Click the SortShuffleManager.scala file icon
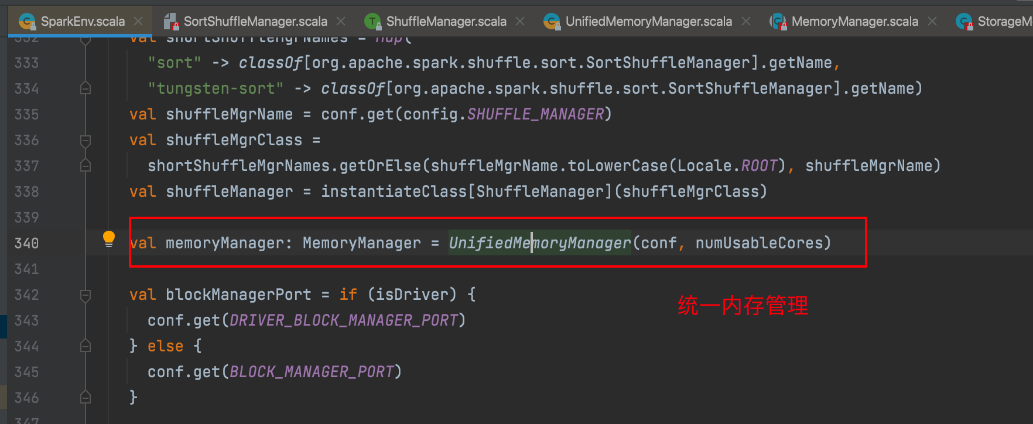The image size is (1033, 424). tap(171, 22)
